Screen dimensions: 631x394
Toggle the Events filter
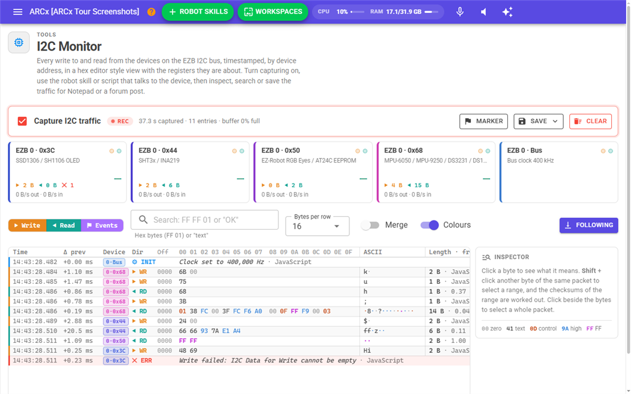tap(102, 225)
